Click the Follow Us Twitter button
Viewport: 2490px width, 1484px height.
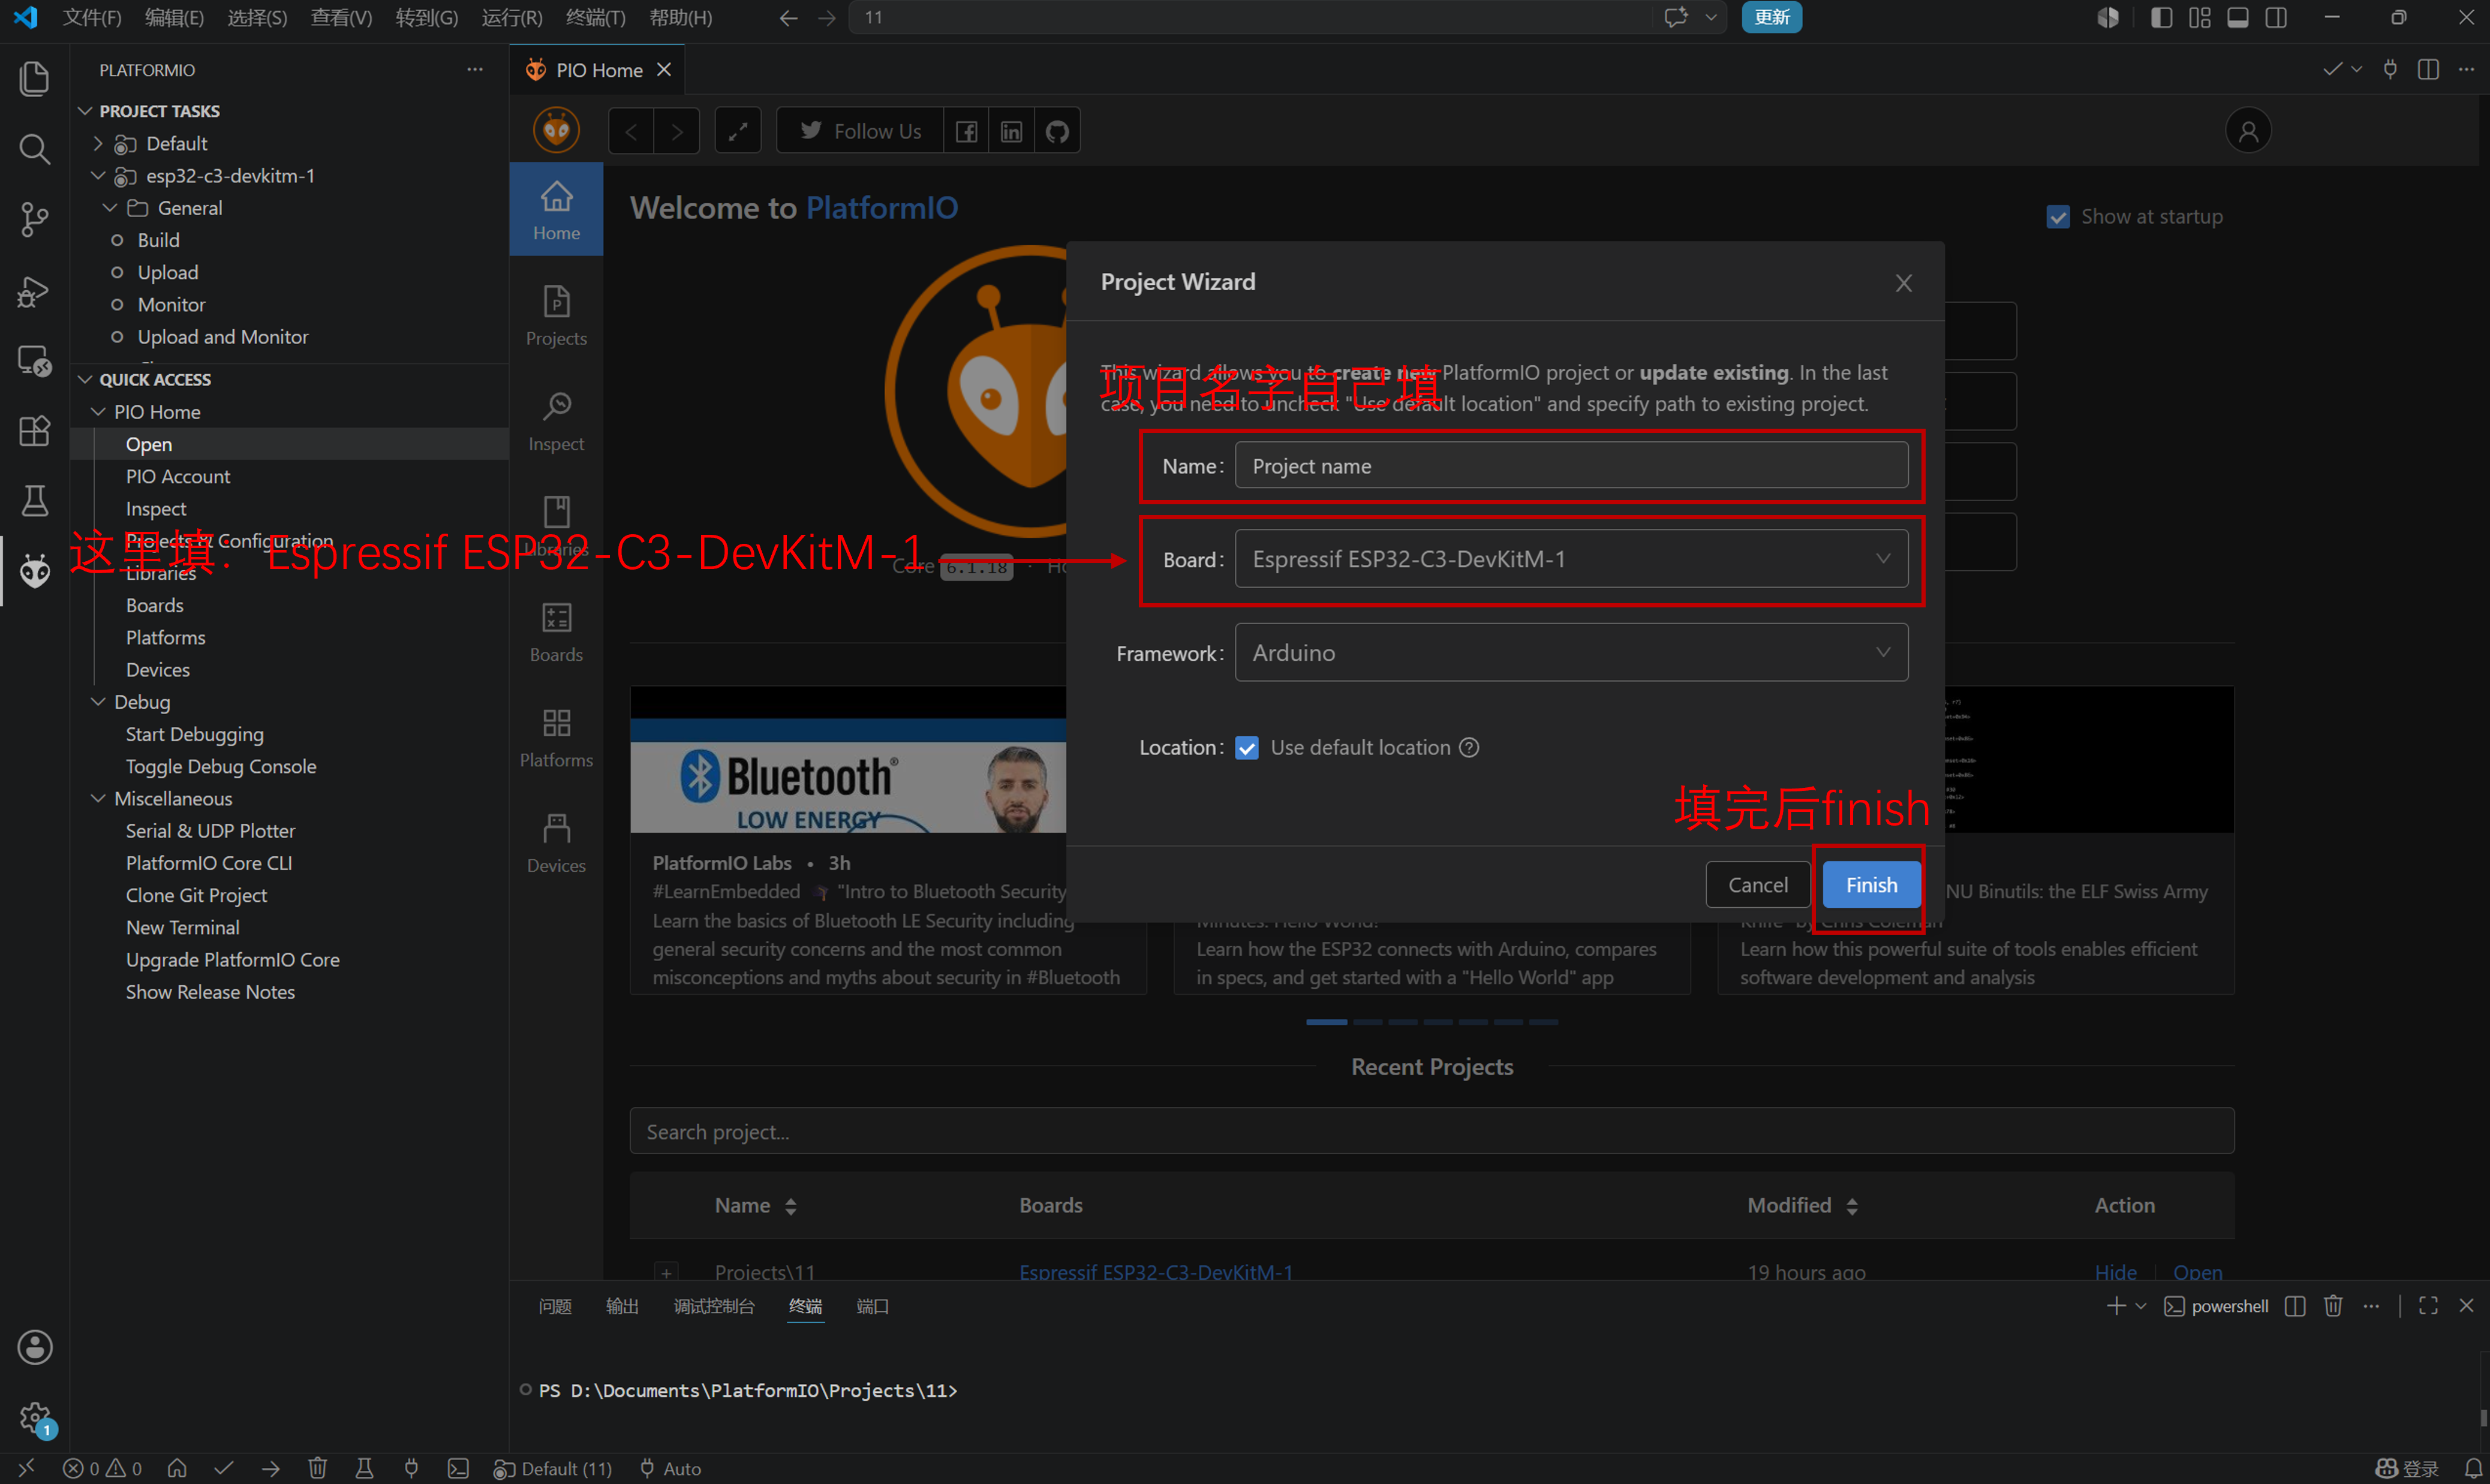tap(860, 131)
